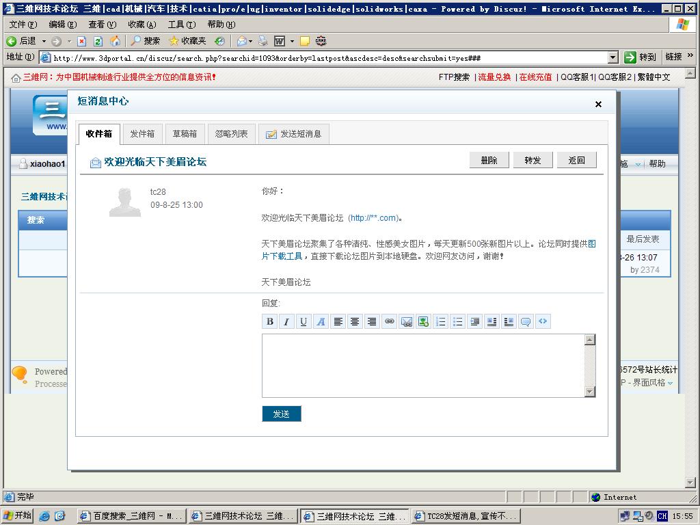Insert a quote block in reply
Image resolution: width=700 pixels, height=525 pixels.
(526, 321)
